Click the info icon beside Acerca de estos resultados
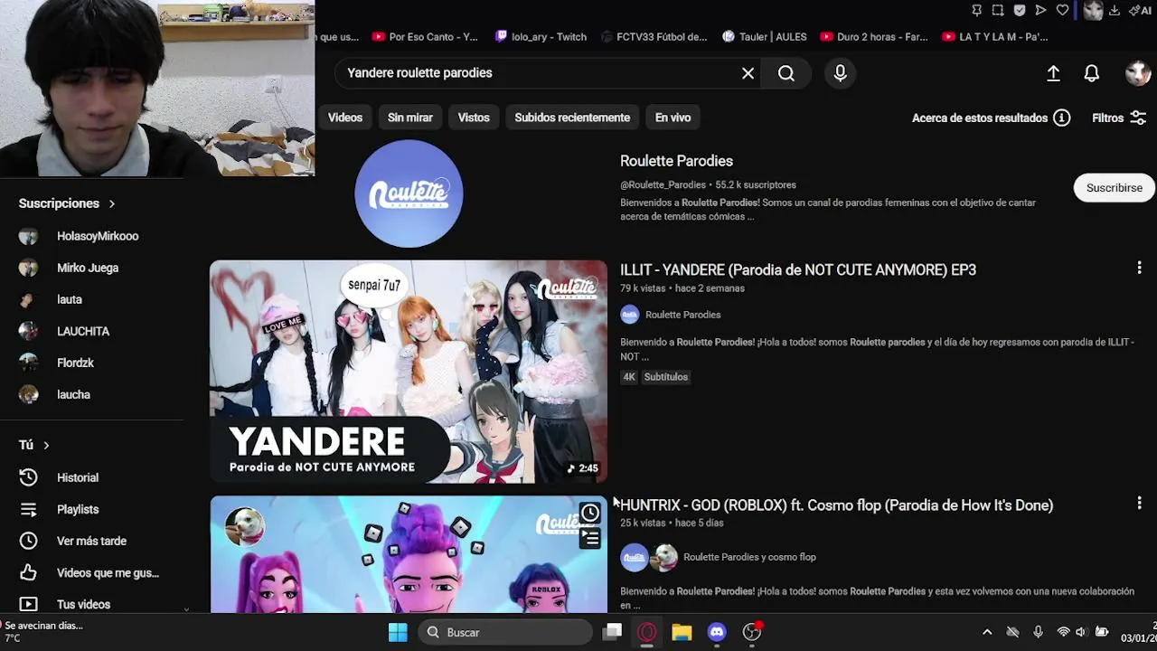The height and width of the screenshot is (651, 1157). point(1062,118)
